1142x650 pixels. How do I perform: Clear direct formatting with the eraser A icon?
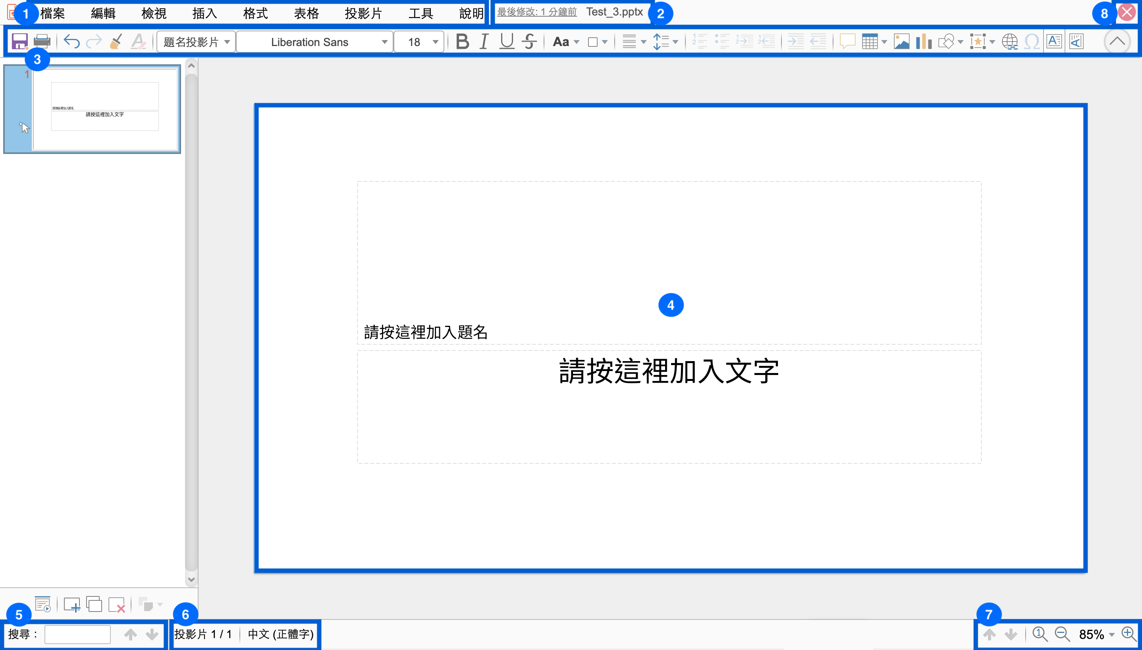click(x=139, y=42)
